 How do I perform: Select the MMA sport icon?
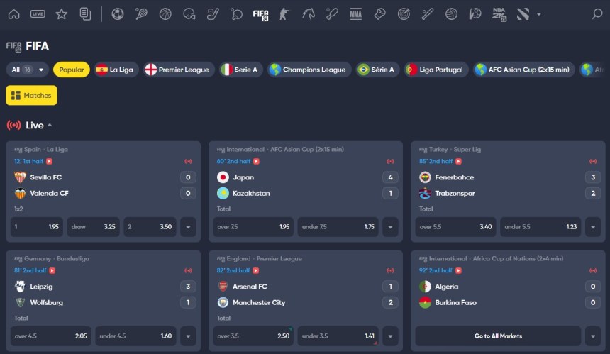click(x=355, y=14)
